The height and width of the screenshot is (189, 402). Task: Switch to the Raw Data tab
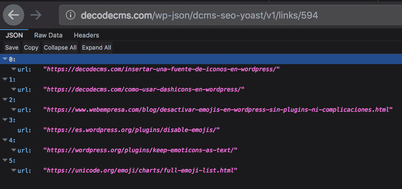(x=48, y=35)
